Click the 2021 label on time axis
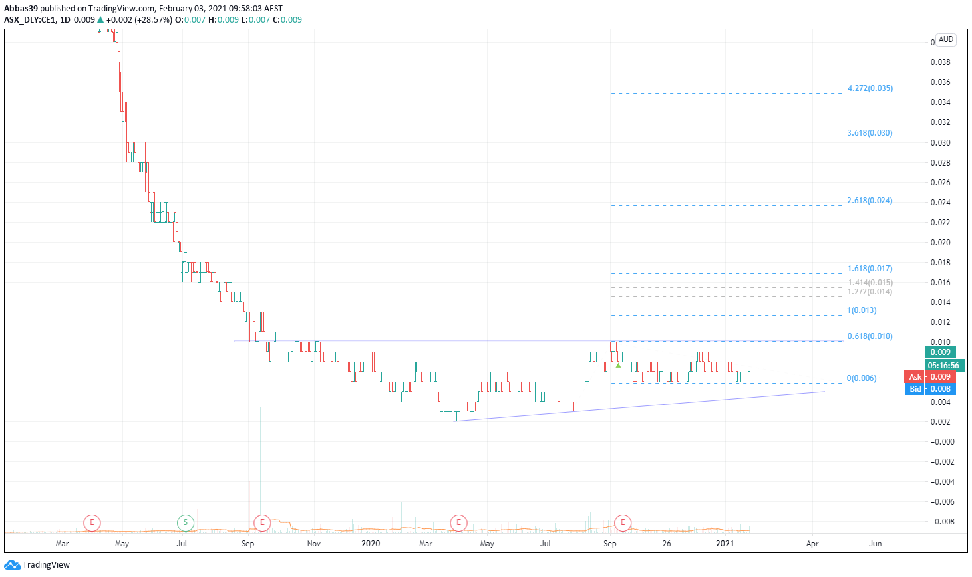972x577 pixels. [725, 544]
